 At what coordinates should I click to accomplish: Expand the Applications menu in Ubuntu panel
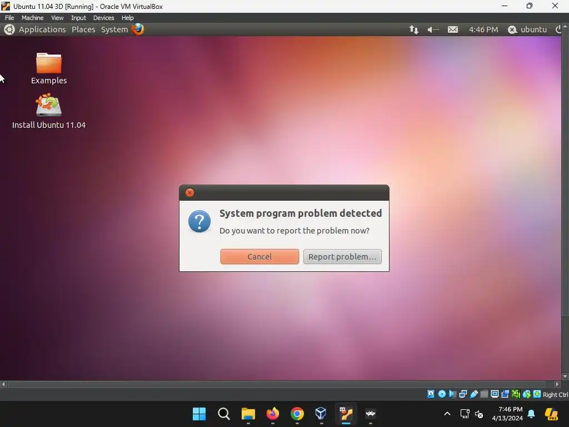[x=42, y=29]
